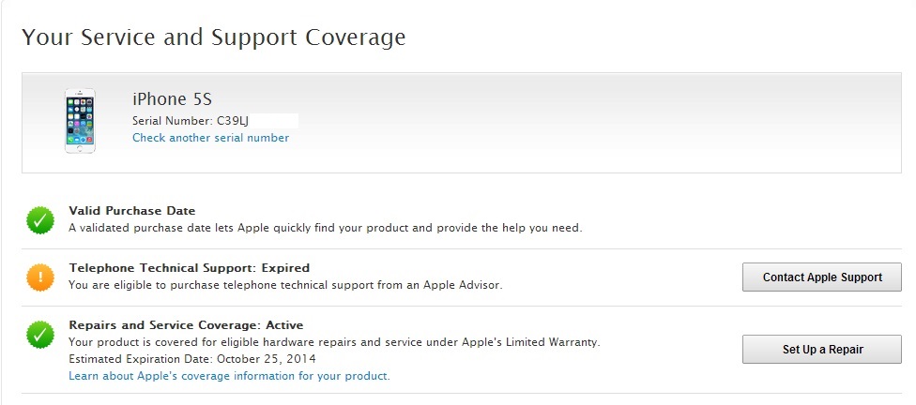Click the green checkmark beside Valid Purchase Date

click(x=40, y=220)
